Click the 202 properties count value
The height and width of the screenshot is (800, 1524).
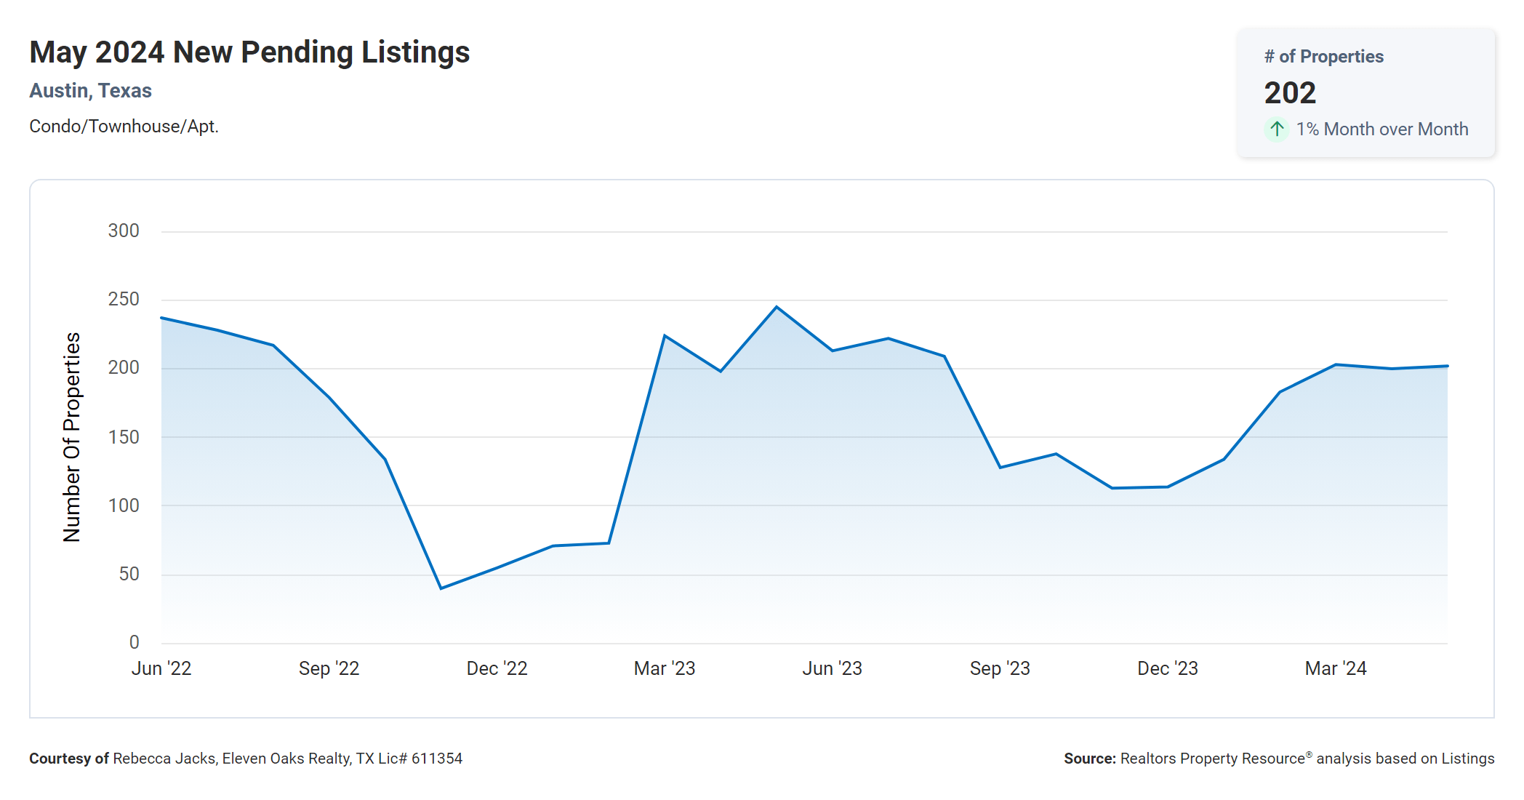click(x=1290, y=93)
